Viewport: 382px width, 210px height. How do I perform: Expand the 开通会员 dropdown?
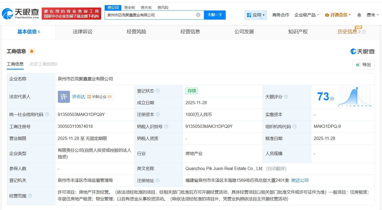click(x=338, y=15)
